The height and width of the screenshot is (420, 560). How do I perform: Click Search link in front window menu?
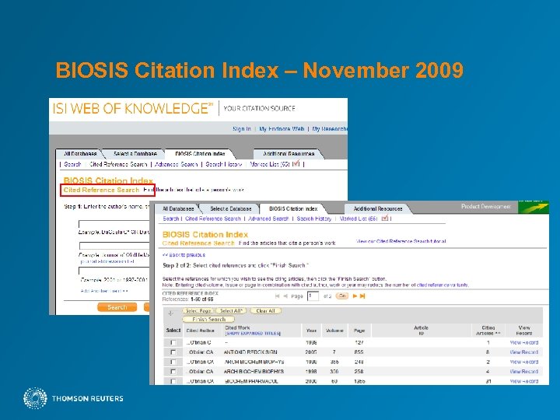170,219
